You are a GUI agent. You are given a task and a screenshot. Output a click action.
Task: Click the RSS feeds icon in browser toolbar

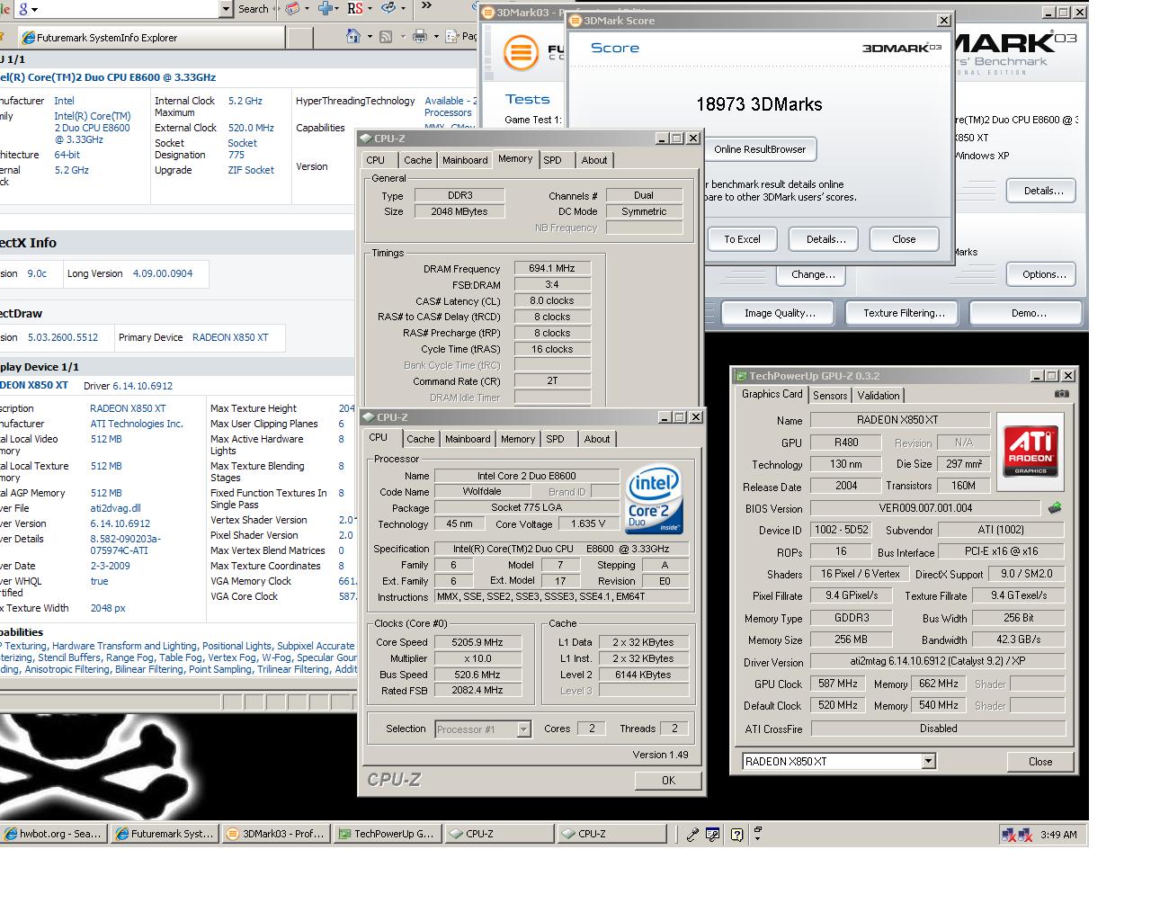pyautogui.click(x=386, y=36)
